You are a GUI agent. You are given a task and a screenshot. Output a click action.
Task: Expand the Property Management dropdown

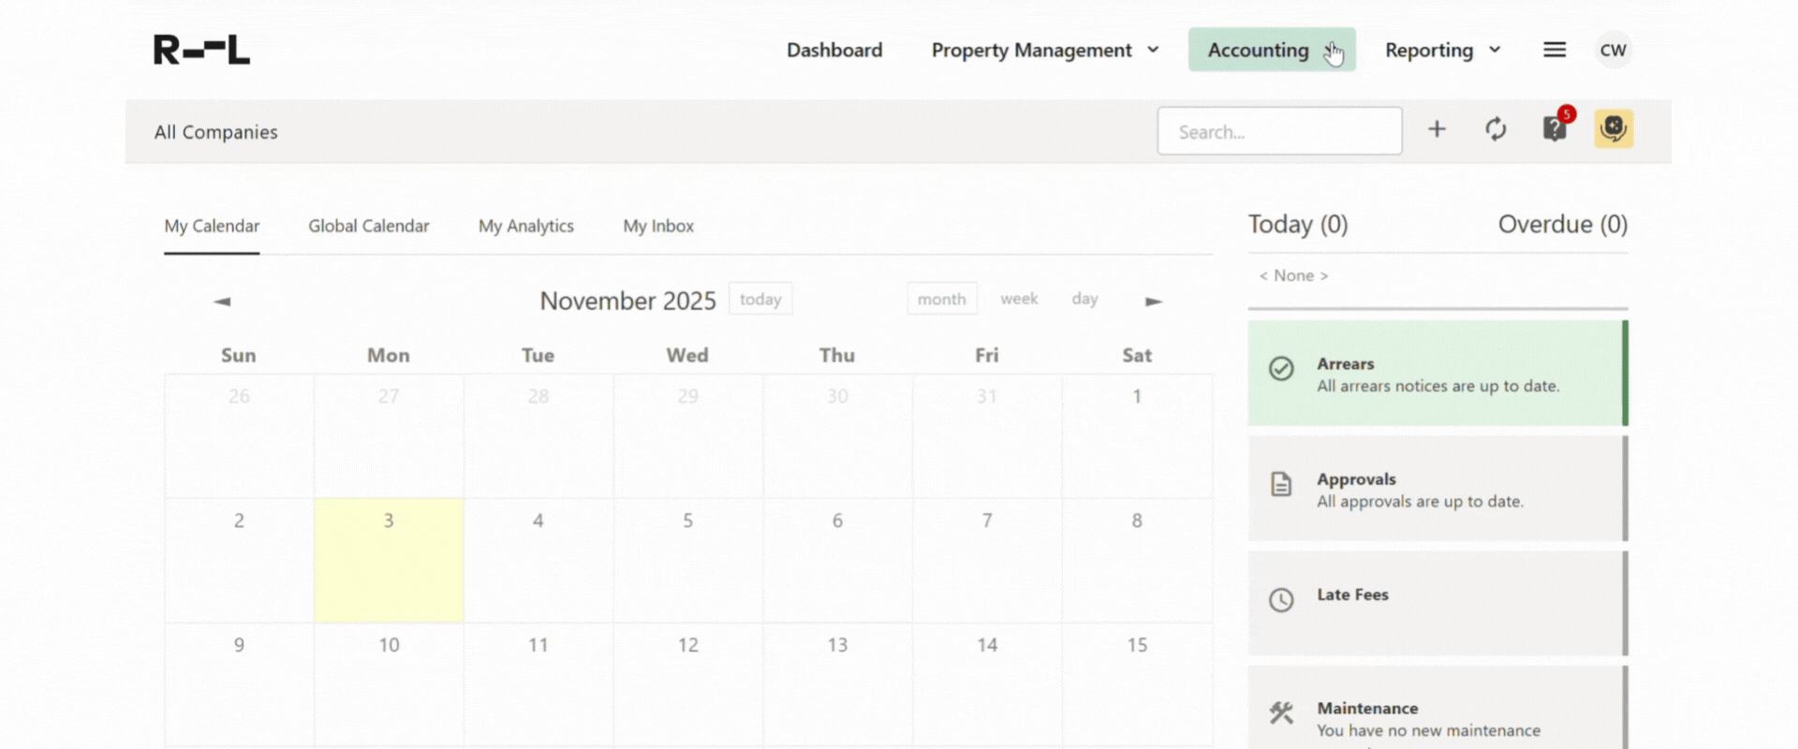(x=1045, y=50)
